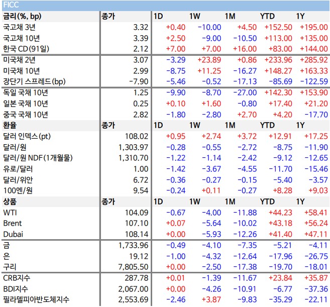Click the BDI지수 row label

pos(16,289)
